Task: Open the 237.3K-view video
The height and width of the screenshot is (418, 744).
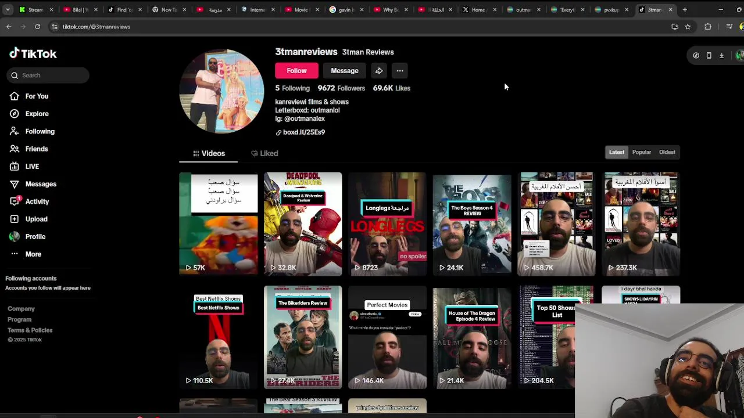Action: (641, 223)
